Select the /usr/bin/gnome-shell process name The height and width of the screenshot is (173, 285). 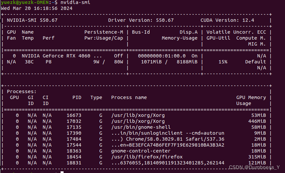(x=141, y=127)
